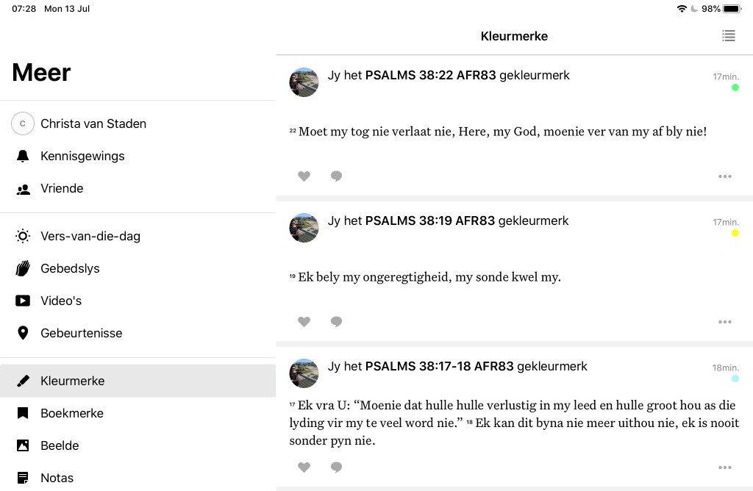Screen dimensions: 753x491
Task: Open Vers-van-die-dag sun icon
Action: coord(23,236)
